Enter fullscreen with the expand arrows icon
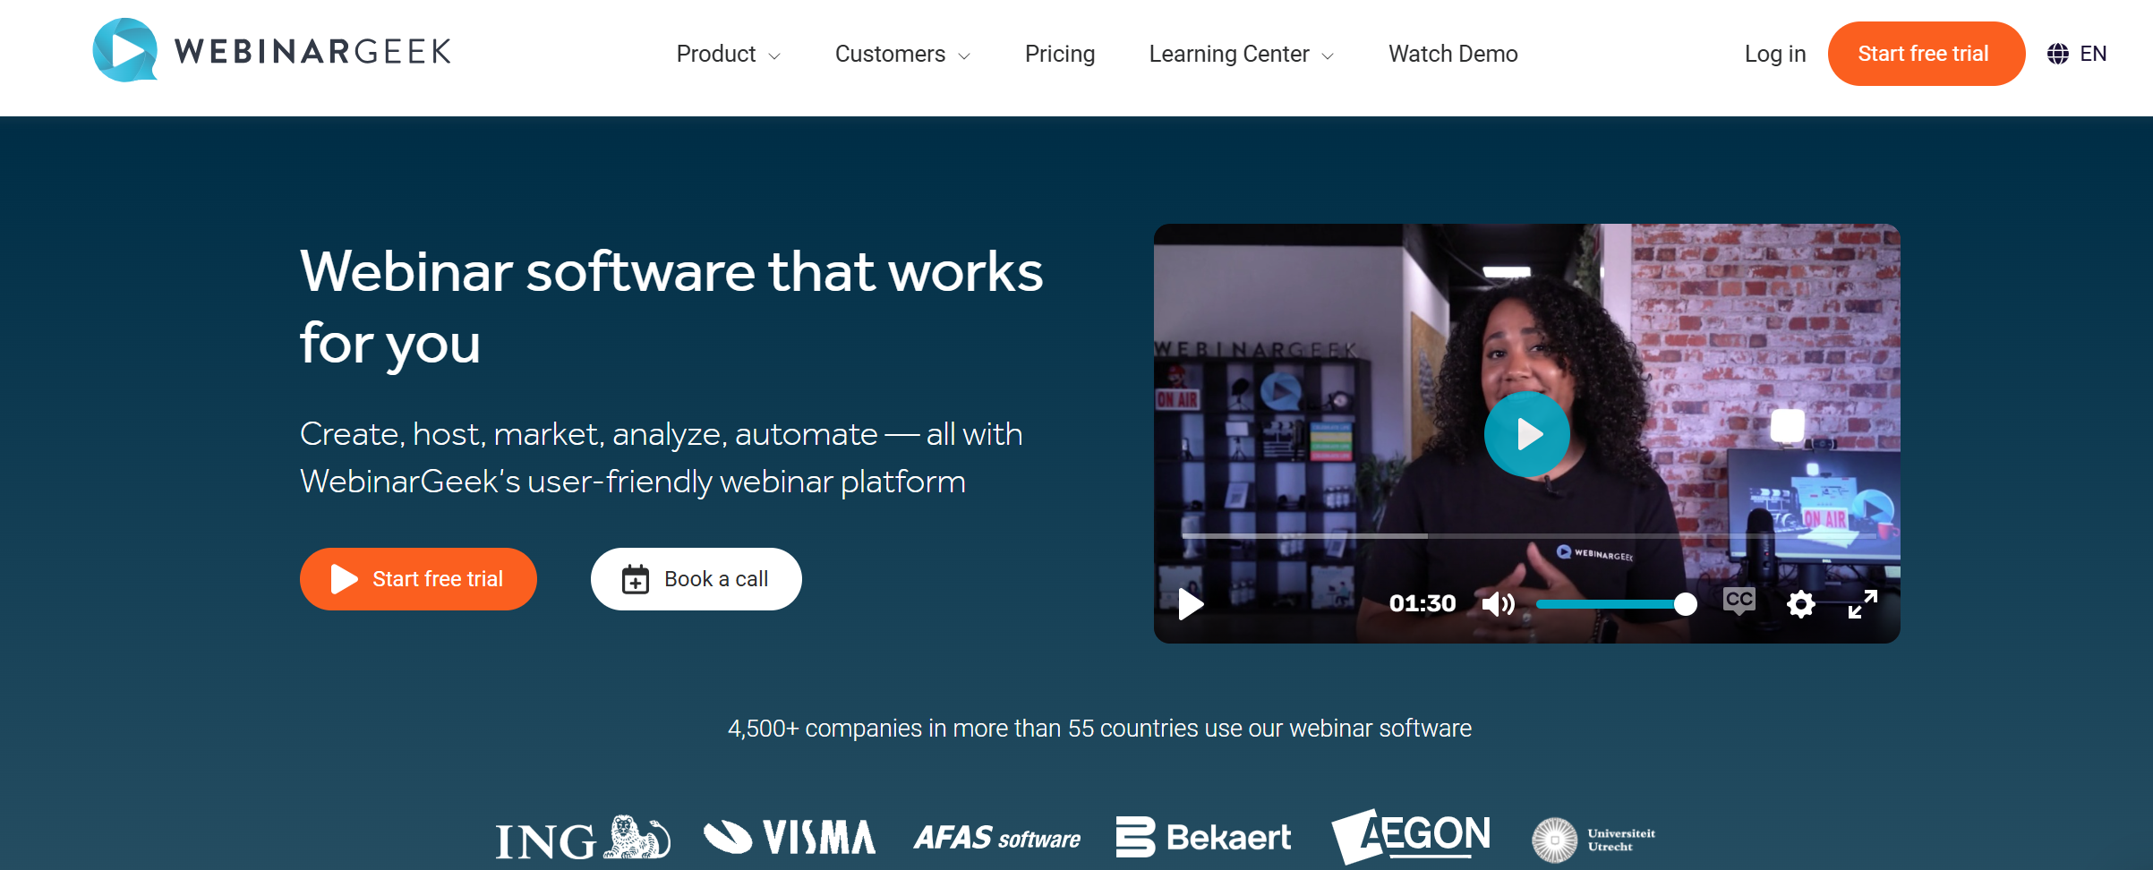This screenshot has height=870, width=2153. point(1863,604)
